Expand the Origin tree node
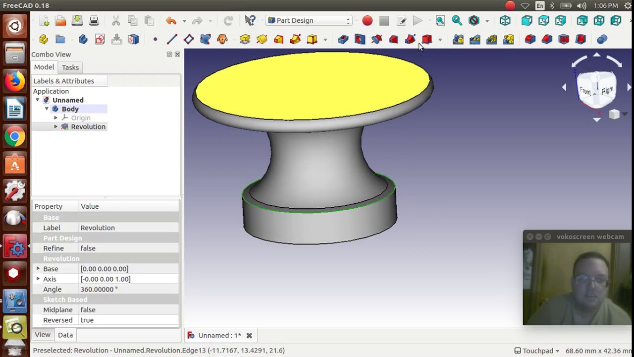This screenshot has height=357, width=634. [56, 118]
